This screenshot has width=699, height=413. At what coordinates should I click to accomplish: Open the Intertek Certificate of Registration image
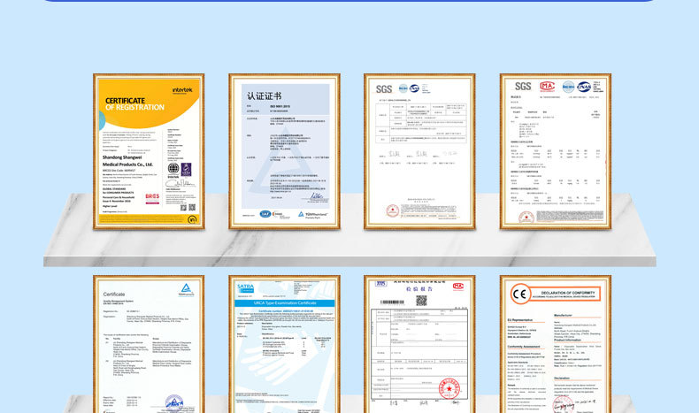[x=149, y=151]
